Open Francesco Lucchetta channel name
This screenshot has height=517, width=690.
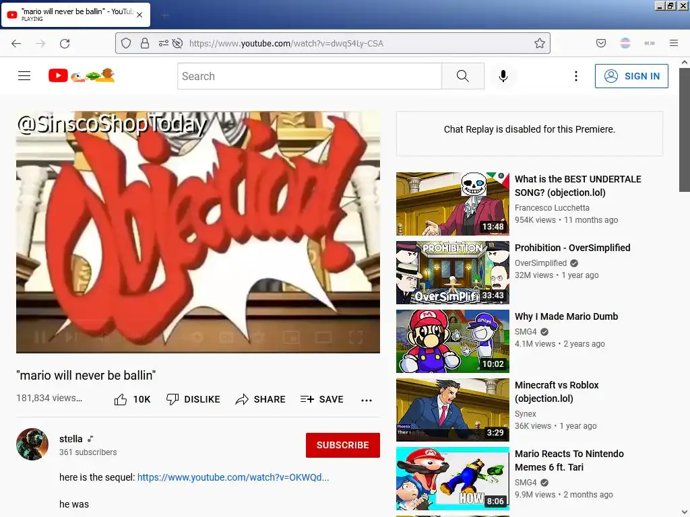552,207
